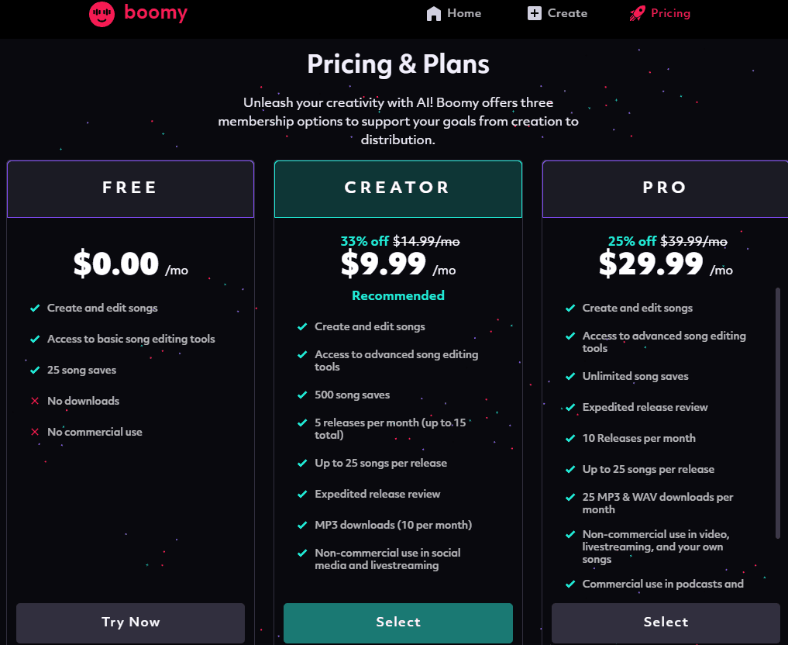Click checkmark beside Expedited release review in Pro
The height and width of the screenshot is (645, 788).
click(570, 407)
